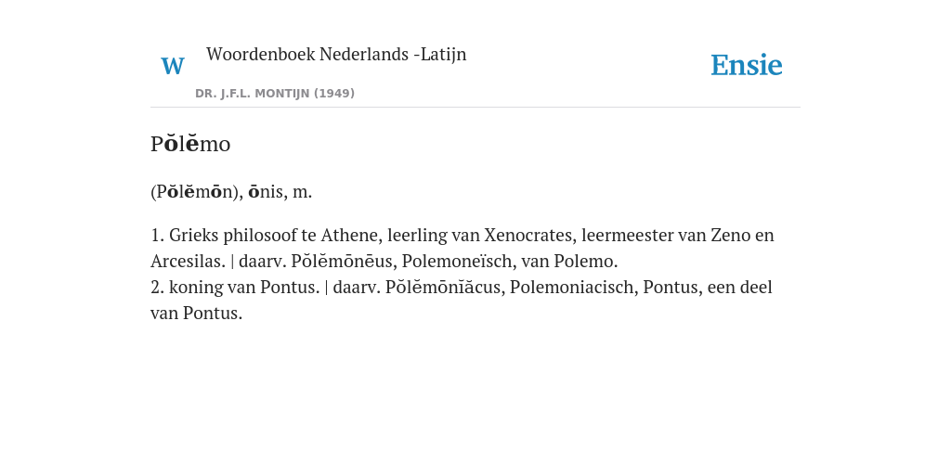Click the Pŏlĕmo entry heading
951x475 pixels.
190,144
